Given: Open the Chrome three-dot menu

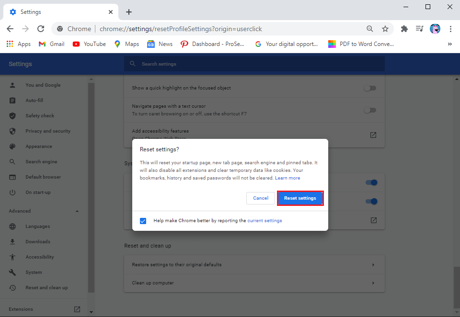Looking at the screenshot, I should point(451,29).
